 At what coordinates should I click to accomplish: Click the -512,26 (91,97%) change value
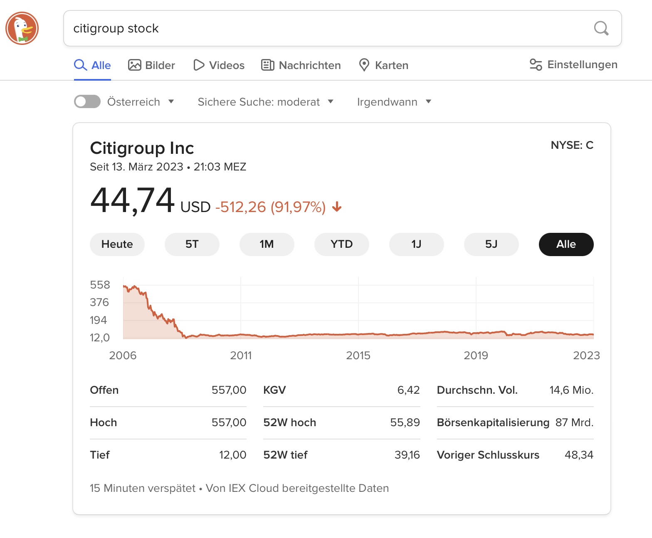coord(270,207)
